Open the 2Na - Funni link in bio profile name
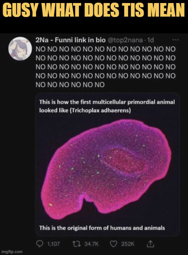The image size is (188, 255). point(70,40)
